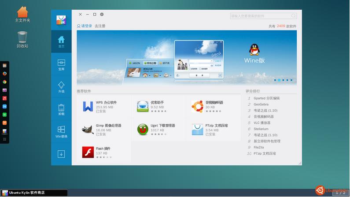
Task: Click 去注册 register link
Action: coord(100,26)
